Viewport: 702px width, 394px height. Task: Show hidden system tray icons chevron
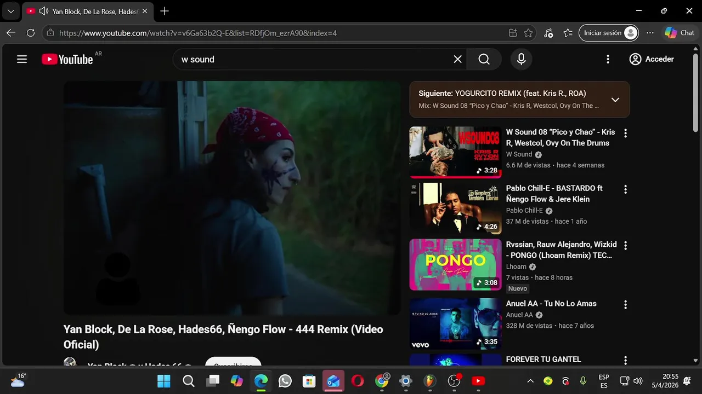530,381
